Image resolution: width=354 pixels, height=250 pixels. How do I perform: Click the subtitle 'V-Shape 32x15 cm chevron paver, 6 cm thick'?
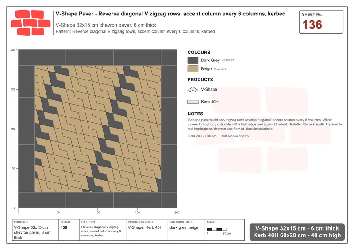pyautogui.click(x=106, y=25)
